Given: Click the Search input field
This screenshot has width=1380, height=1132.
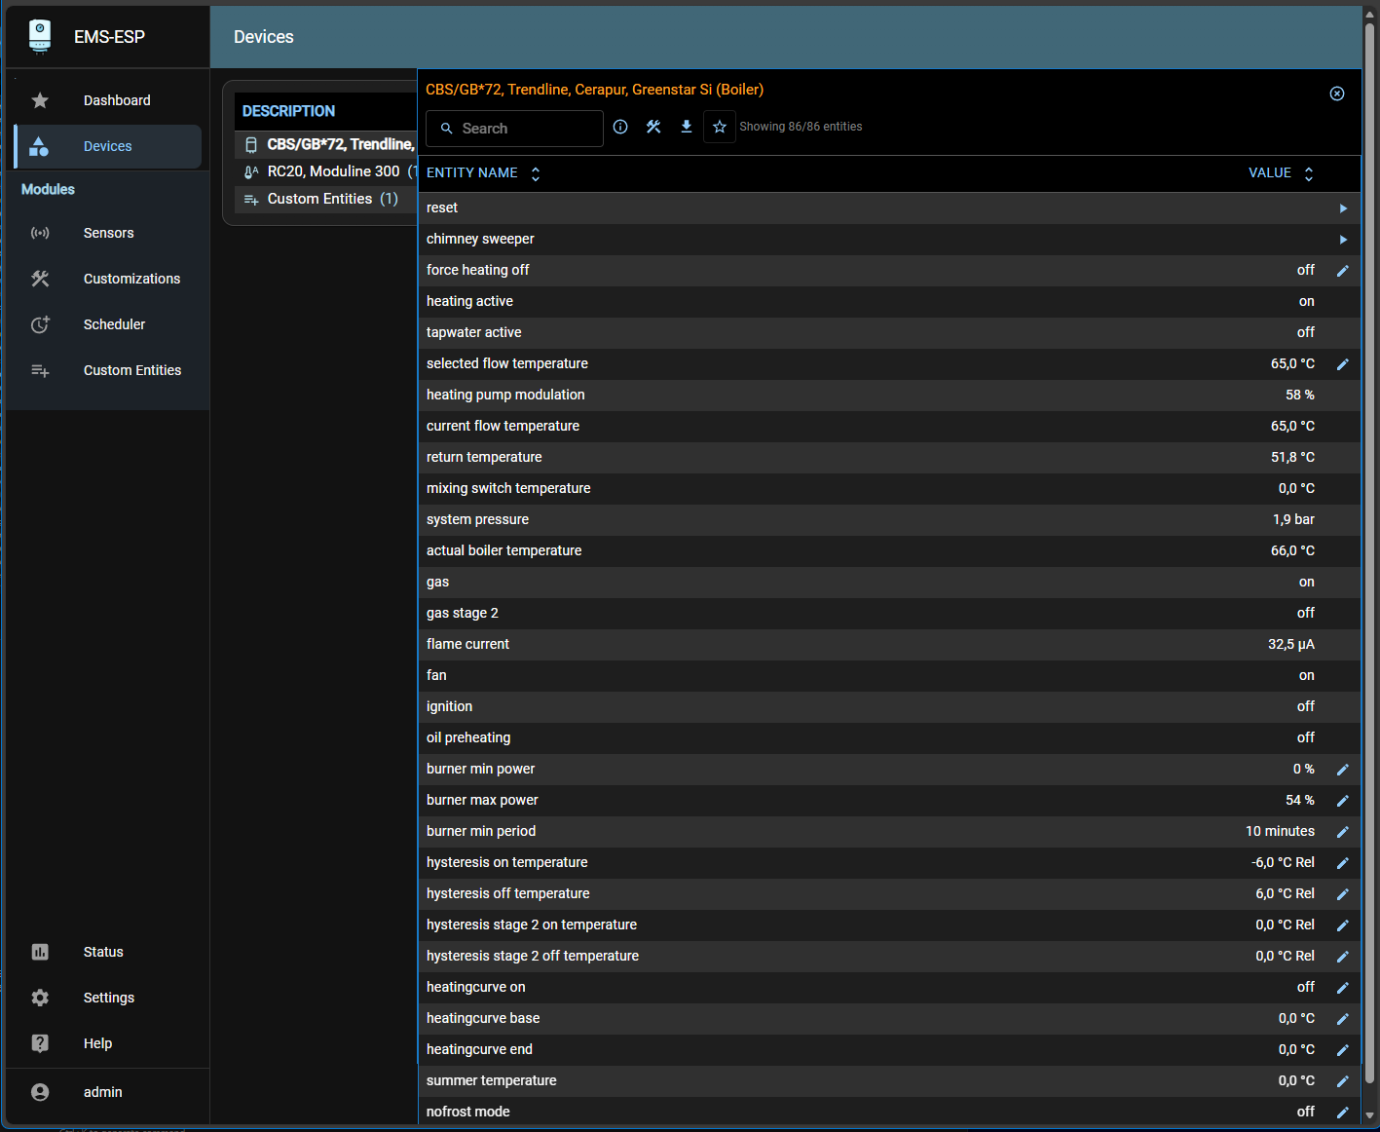Looking at the screenshot, I should 514,128.
